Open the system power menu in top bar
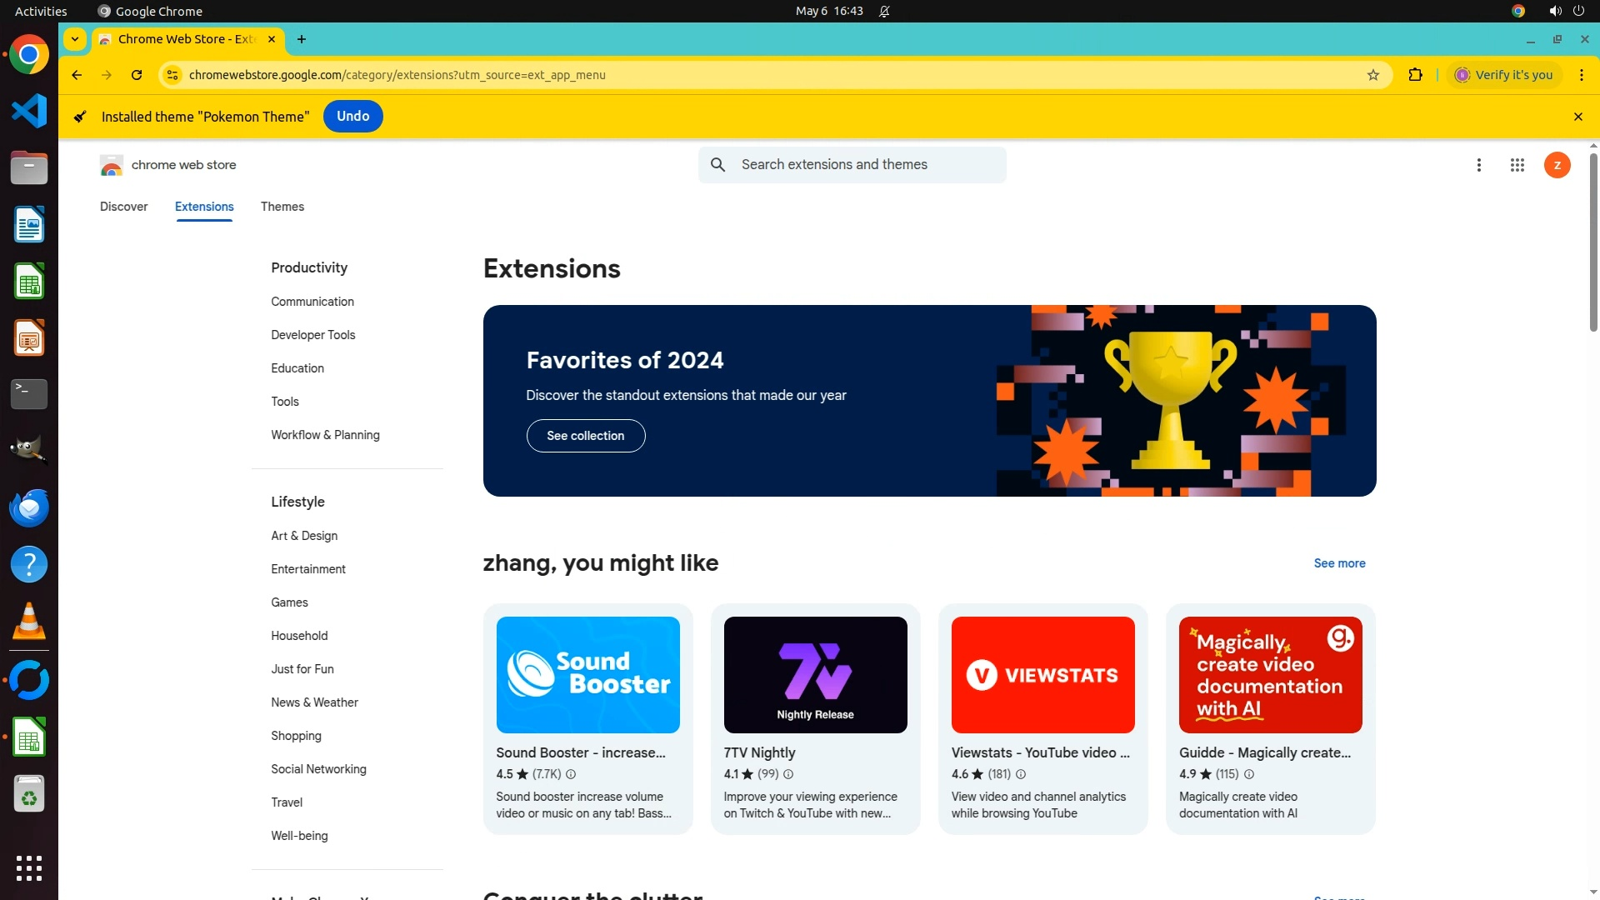Screen dimensions: 1600x900 pyautogui.click(x=1578, y=11)
